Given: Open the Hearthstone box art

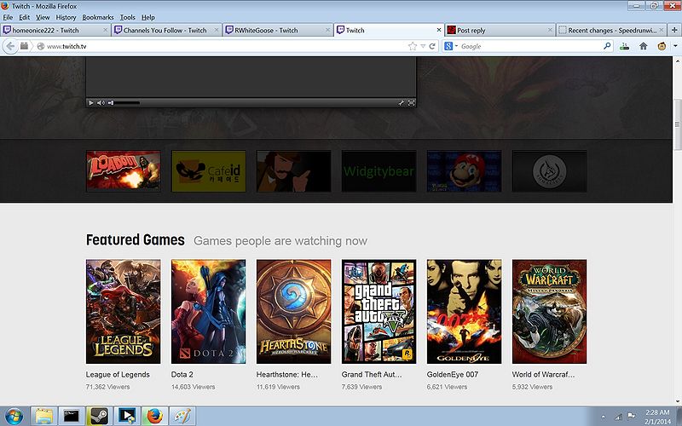Looking at the screenshot, I should pos(293,311).
